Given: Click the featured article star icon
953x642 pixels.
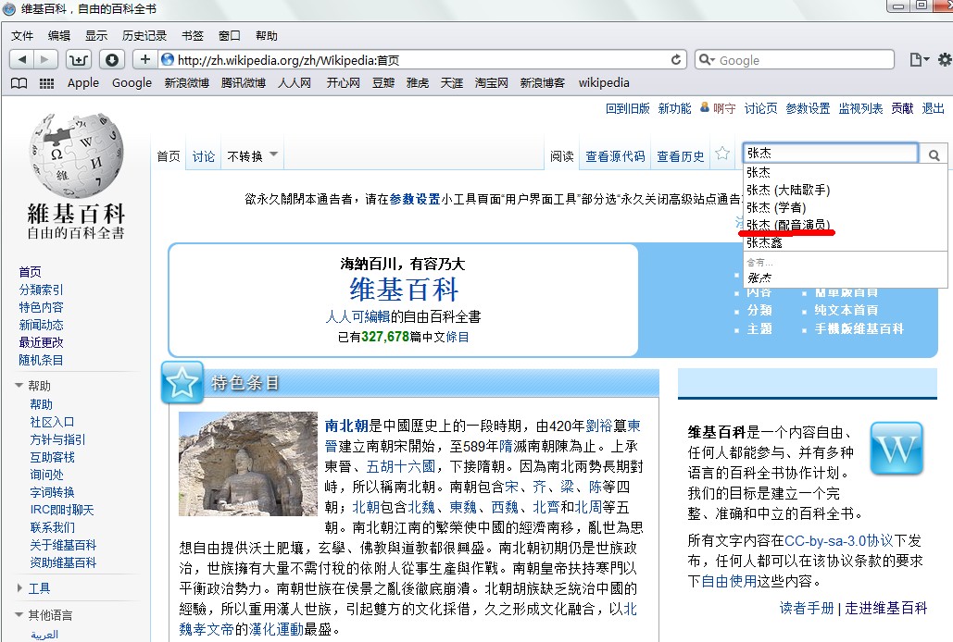Looking at the screenshot, I should [182, 382].
